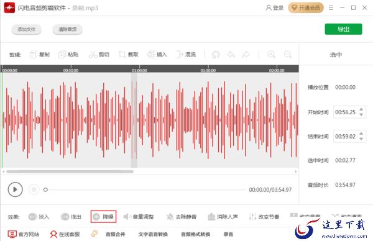Select the 剪切 scissors cut tool
Viewport: 373px width, 241px height.
(x=99, y=55)
